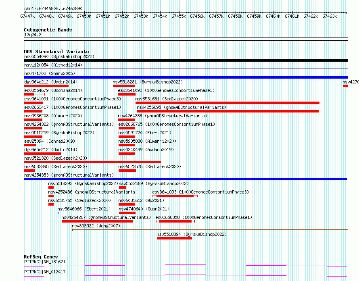
Task: Click the red esv3641093 variant bar
Action: (x=175, y=196)
